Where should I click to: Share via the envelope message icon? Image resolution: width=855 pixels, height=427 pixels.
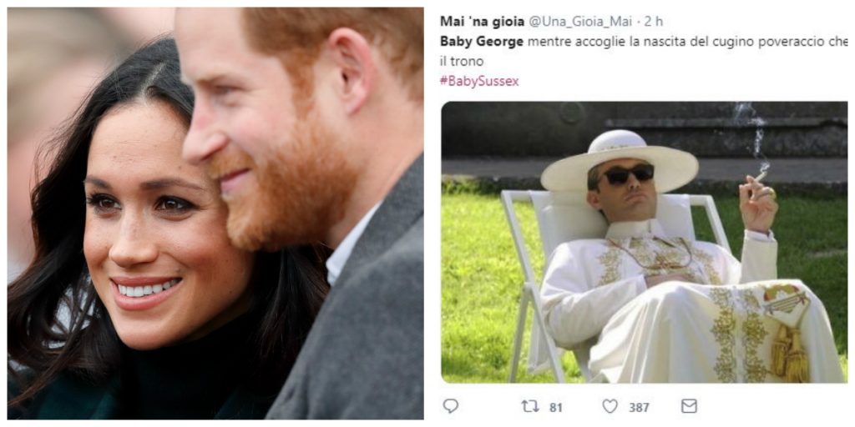pos(689,406)
